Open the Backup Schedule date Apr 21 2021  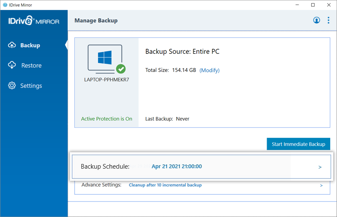coord(177,167)
